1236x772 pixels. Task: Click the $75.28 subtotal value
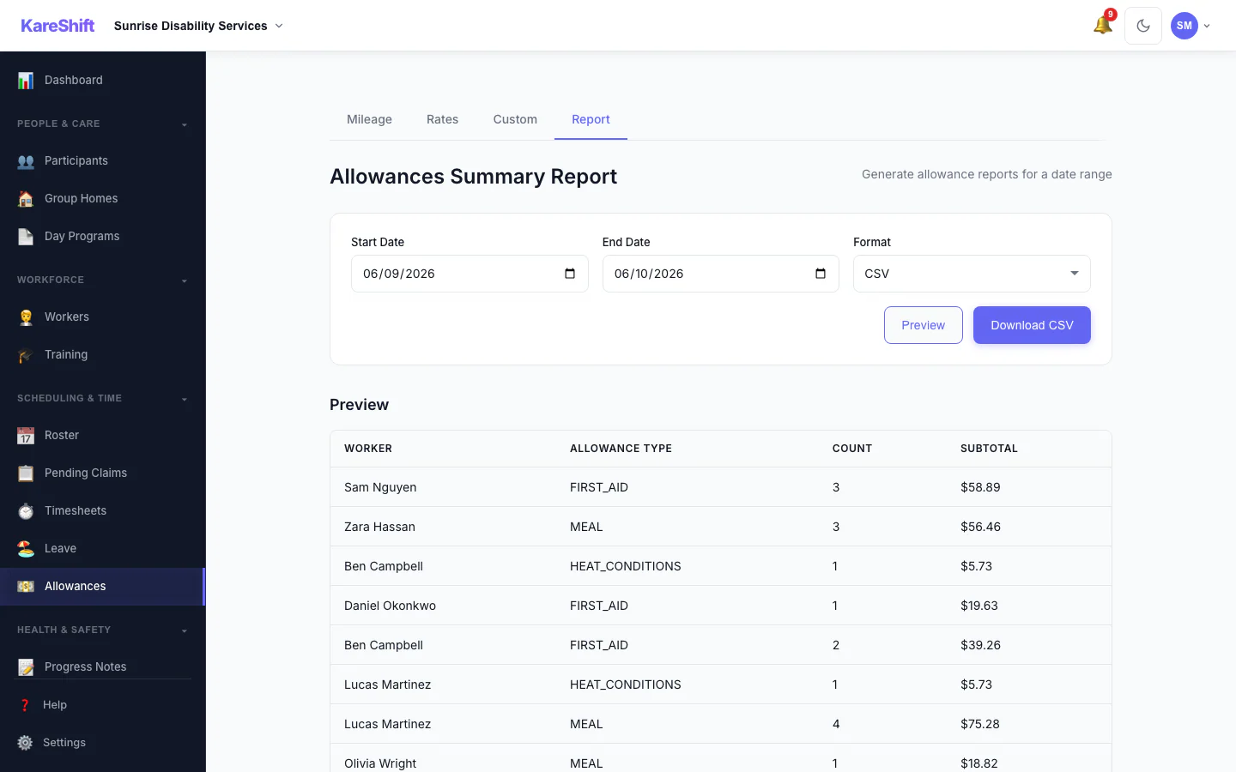(x=980, y=724)
